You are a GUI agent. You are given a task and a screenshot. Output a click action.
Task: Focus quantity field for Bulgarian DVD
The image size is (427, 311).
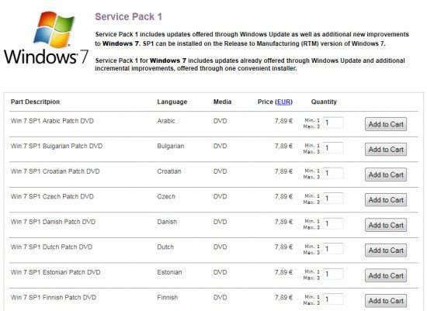pos(333,148)
